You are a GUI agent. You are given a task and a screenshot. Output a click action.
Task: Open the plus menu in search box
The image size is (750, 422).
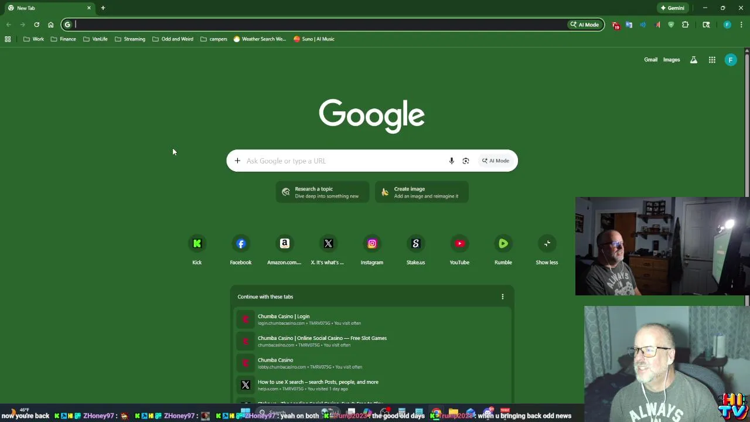tap(237, 161)
